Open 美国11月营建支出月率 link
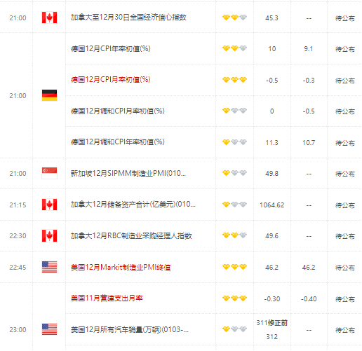Viewport: 362px width, 351px height. (x=107, y=298)
